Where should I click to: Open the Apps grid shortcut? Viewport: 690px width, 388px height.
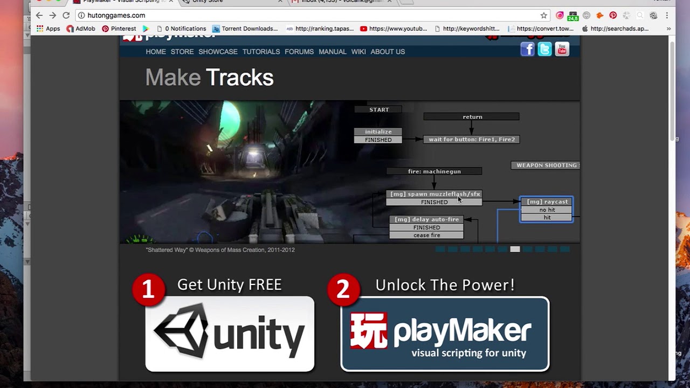[48, 29]
